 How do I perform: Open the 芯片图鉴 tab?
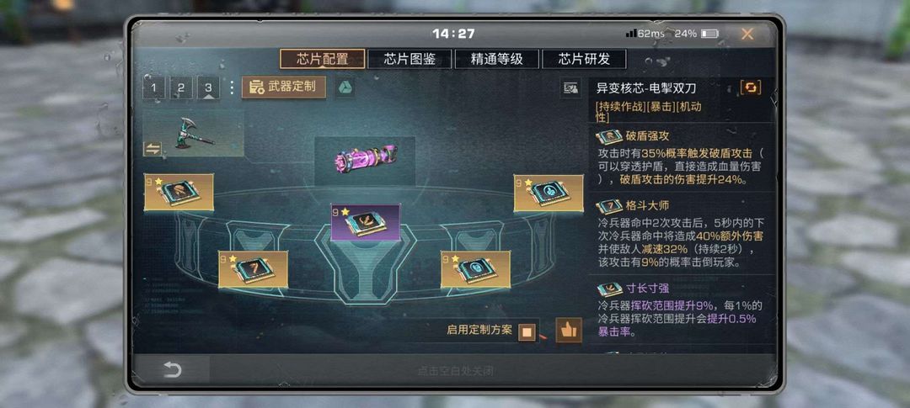click(409, 59)
